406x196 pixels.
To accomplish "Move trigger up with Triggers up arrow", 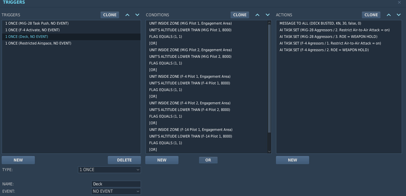I will coord(127,15).
